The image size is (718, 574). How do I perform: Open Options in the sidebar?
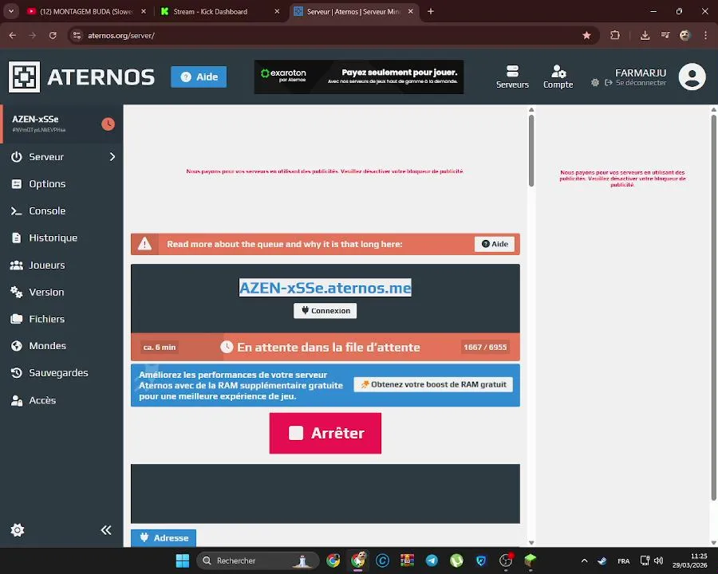pyautogui.click(x=47, y=184)
